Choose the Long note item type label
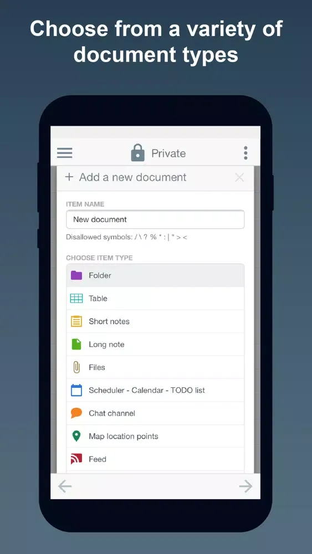312x554 pixels. 106,344
